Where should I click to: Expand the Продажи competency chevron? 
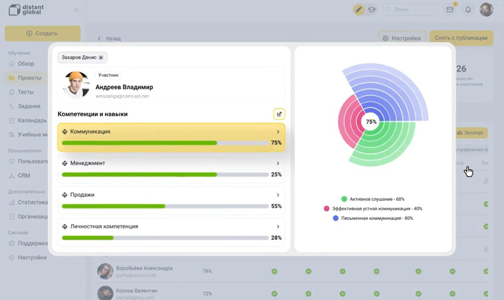coord(278,195)
